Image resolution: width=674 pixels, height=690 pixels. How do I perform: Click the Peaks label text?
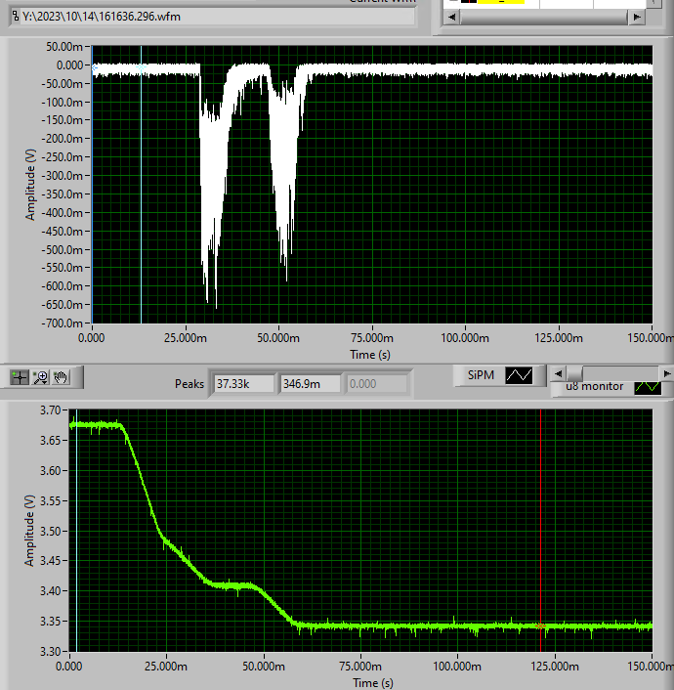tap(190, 384)
